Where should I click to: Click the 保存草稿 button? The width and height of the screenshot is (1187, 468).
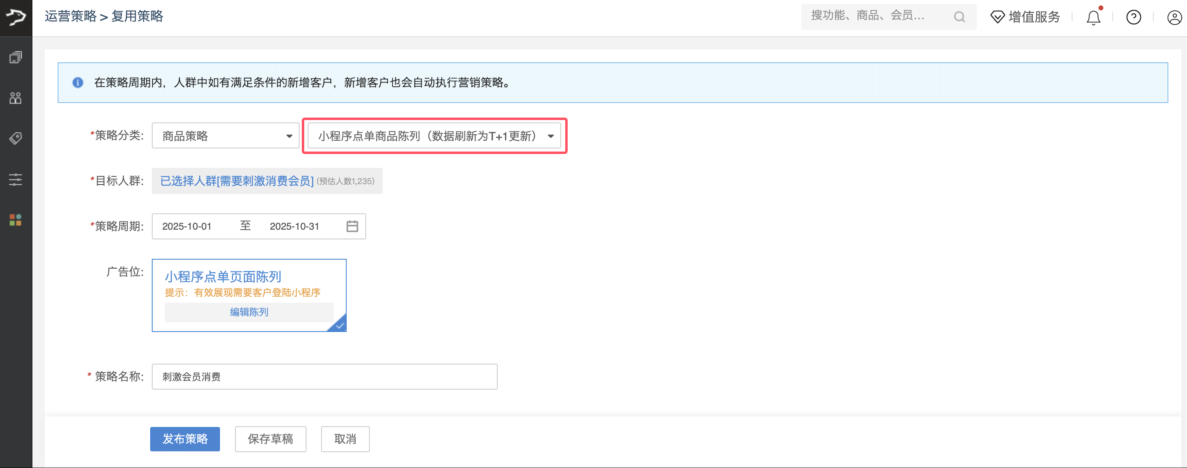point(270,439)
